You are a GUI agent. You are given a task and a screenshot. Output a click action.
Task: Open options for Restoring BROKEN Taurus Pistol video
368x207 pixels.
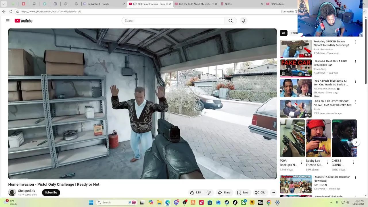355,42
